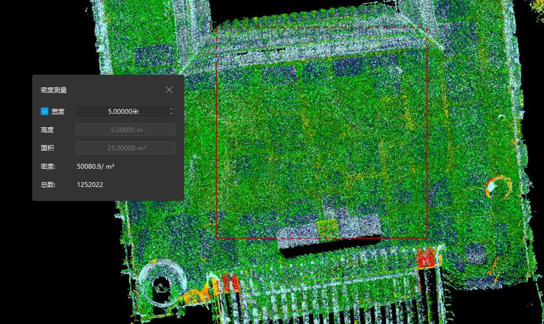Click the 宽度 label text
Viewport: 544px width, 324px height.
point(58,111)
